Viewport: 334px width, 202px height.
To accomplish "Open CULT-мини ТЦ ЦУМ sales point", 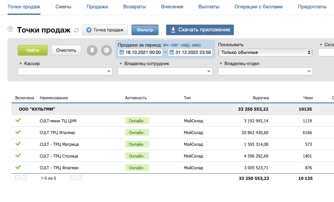I will pyautogui.click(x=58, y=121).
